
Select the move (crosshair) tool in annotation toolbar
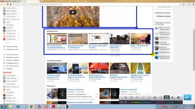click(x=125, y=97)
